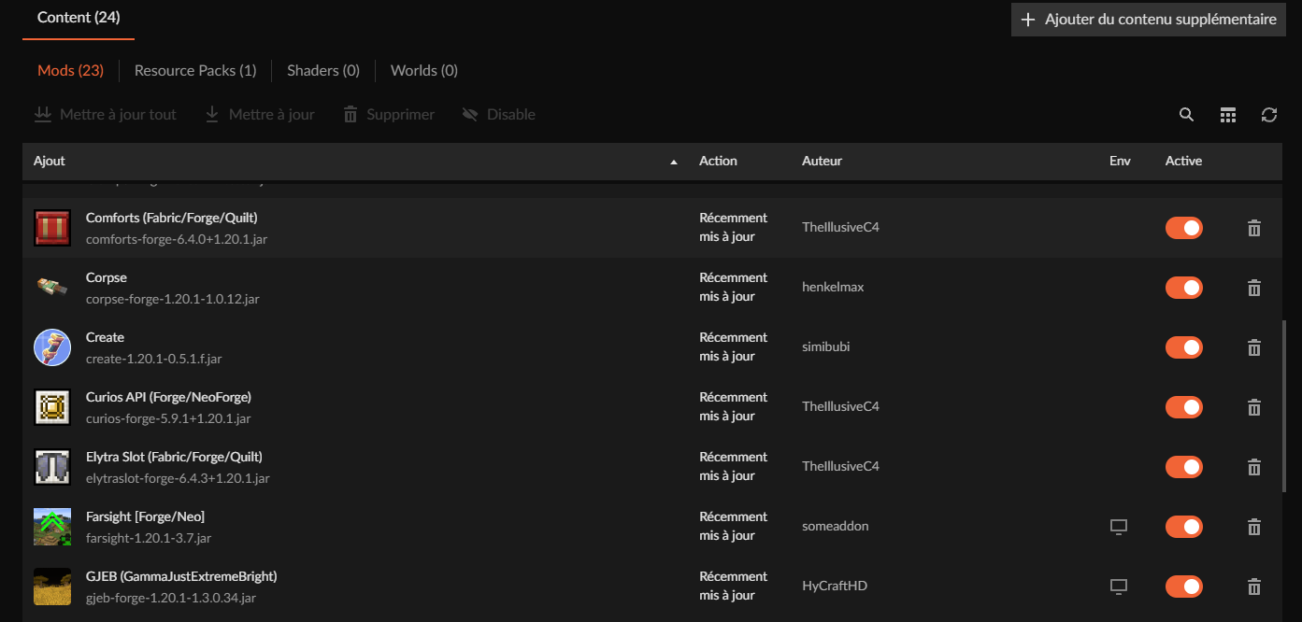
Task: Click author someaddon
Action: [836, 527]
